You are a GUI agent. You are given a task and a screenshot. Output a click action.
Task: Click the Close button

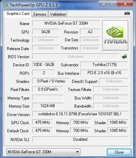tap(119, 152)
